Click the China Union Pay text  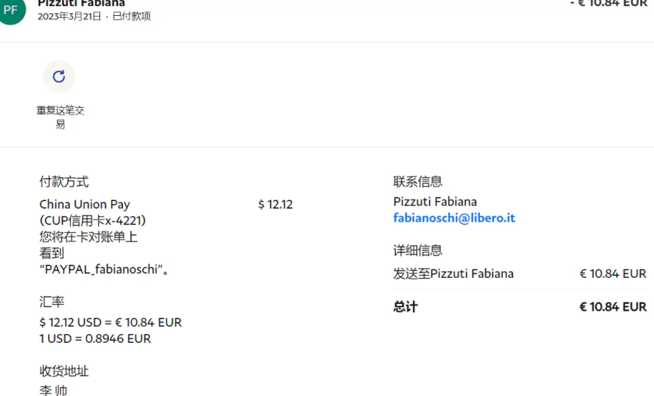(x=84, y=205)
